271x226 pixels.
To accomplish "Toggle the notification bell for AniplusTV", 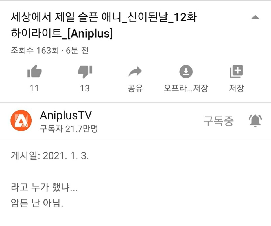I will click(255, 120).
